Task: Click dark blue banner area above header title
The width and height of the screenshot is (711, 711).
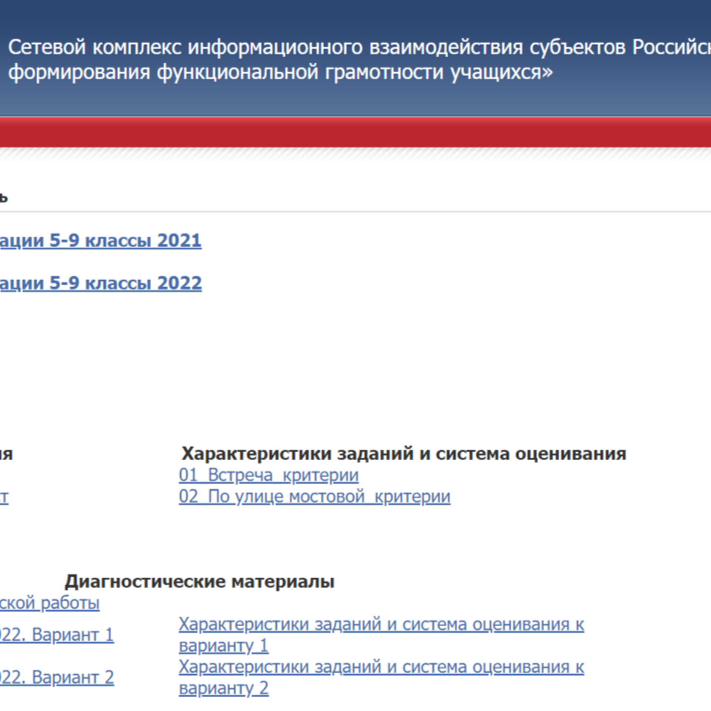Action: (355, 17)
